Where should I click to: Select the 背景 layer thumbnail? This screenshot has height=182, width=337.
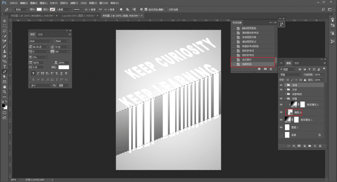click(287, 135)
